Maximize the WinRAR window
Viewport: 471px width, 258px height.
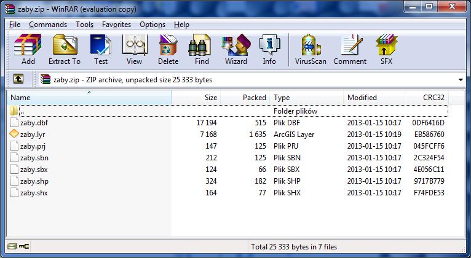coord(429,6)
